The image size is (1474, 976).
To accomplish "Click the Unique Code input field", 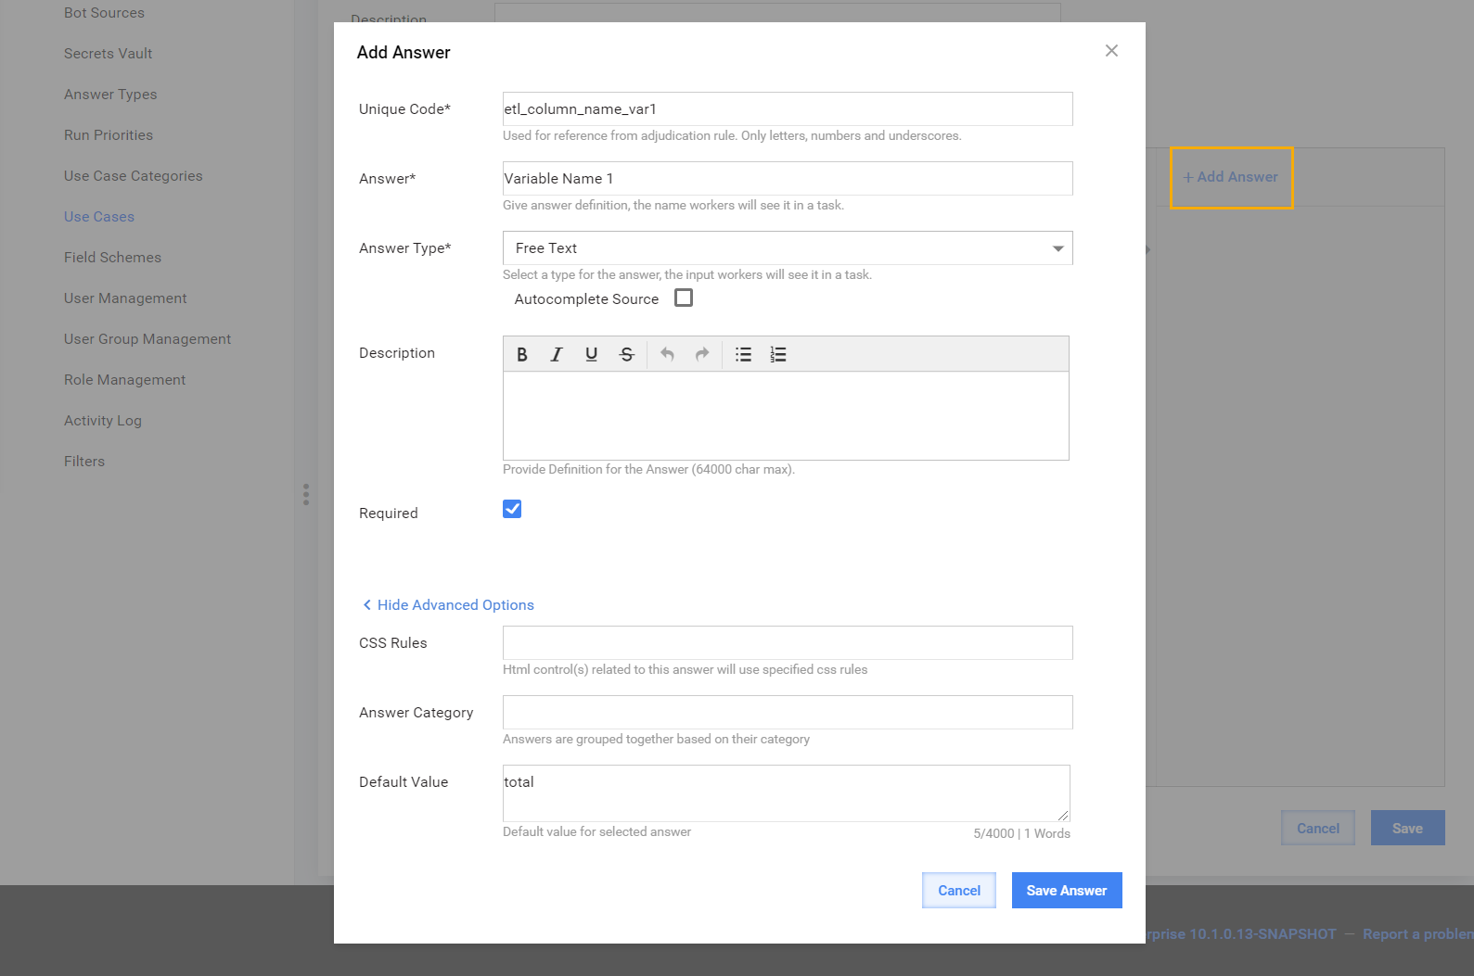I will [788, 109].
